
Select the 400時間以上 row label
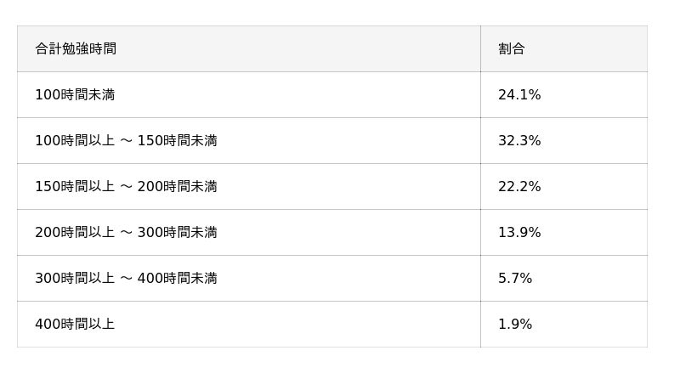(75, 325)
